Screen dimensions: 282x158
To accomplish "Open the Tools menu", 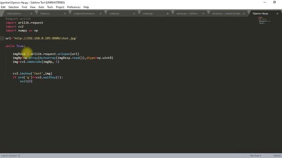I will tap(50, 7).
